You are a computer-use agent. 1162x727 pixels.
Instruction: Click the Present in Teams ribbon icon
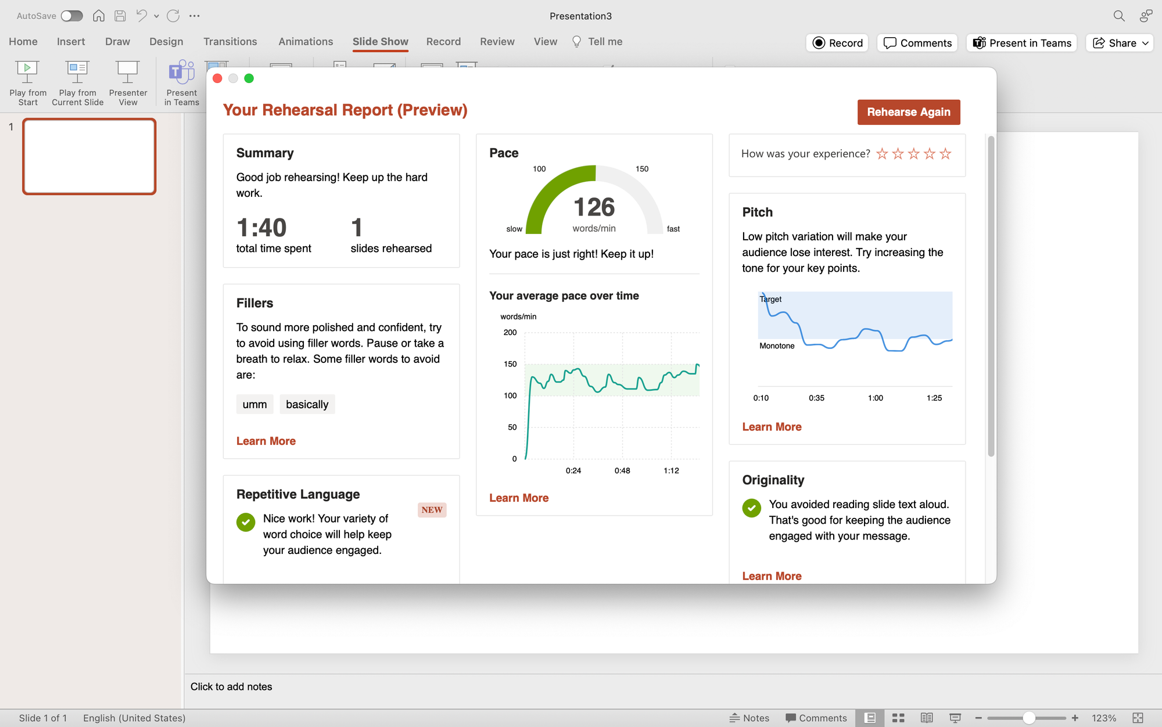click(x=181, y=72)
